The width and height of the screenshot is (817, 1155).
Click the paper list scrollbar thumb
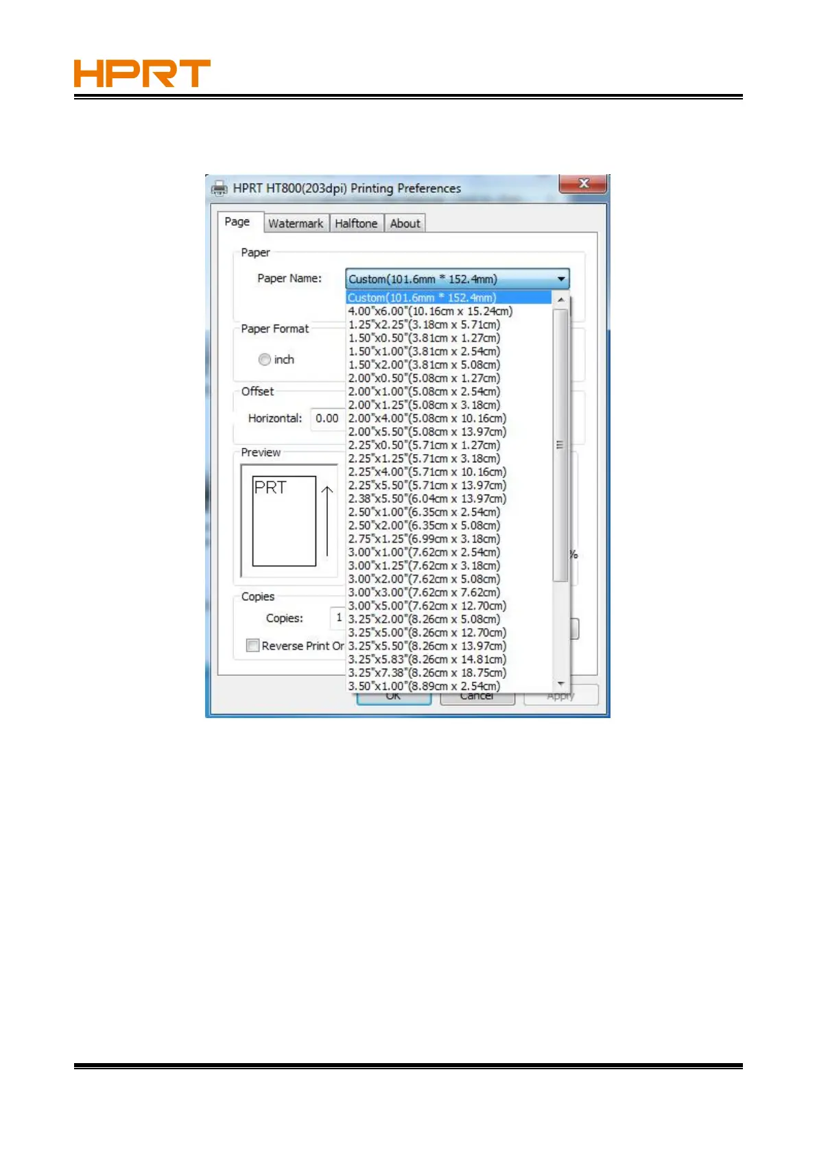pyautogui.click(x=560, y=445)
